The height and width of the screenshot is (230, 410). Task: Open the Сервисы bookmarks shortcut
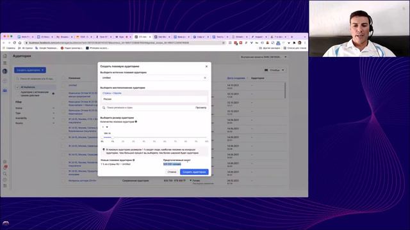(9, 48)
